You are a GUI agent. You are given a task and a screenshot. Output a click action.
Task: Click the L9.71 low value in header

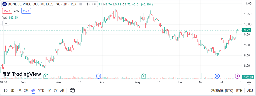(117, 4)
